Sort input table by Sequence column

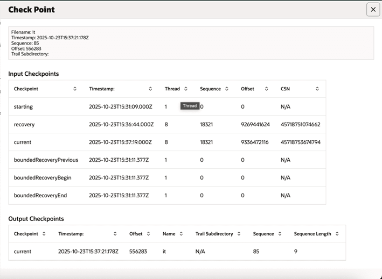[x=227, y=89]
